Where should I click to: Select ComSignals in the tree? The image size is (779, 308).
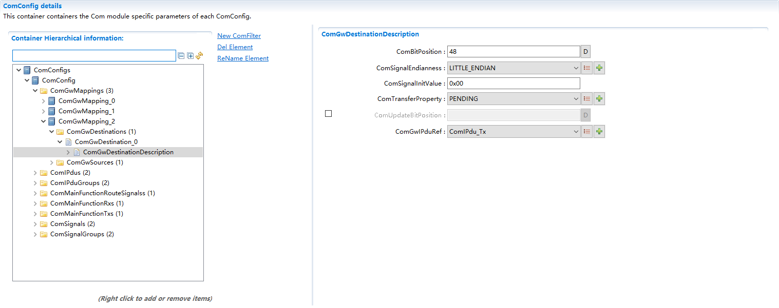coord(72,224)
